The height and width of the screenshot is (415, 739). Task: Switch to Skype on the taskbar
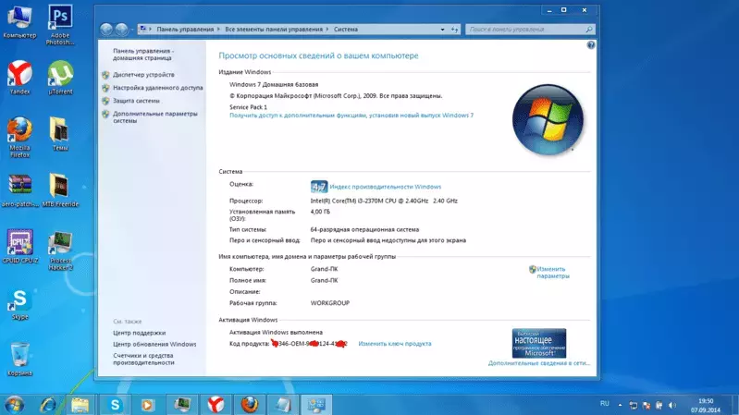click(x=115, y=405)
